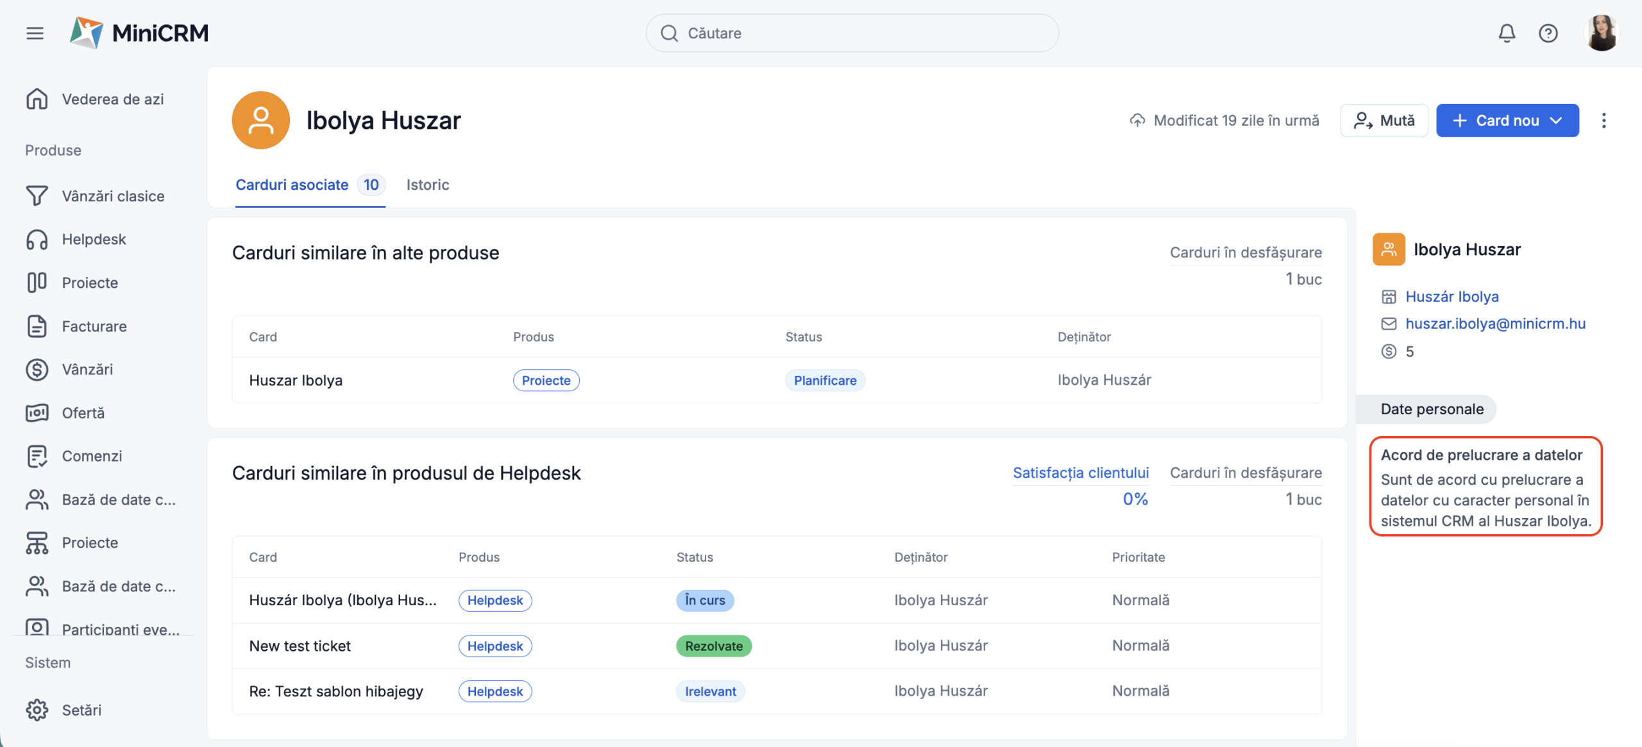Open the Setări gear icon
1642x747 pixels.
tap(37, 710)
